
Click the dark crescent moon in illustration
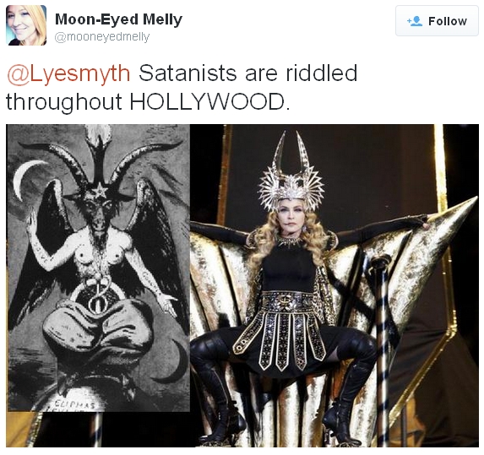point(175,361)
